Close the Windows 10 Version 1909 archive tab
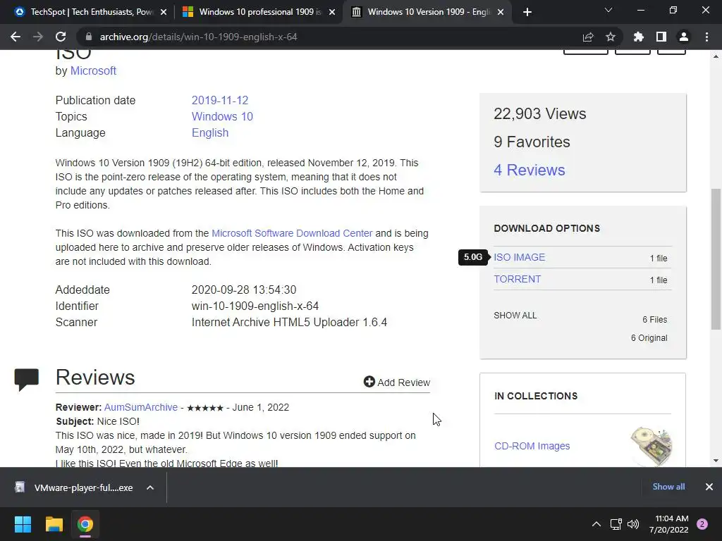Image resolution: width=722 pixels, height=541 pixels. 501,12
